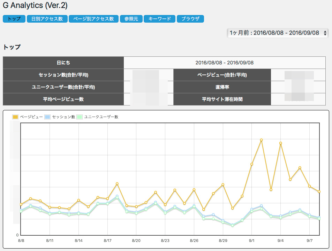Go to the ページ別アクセス数 tab

coord(93,19)
